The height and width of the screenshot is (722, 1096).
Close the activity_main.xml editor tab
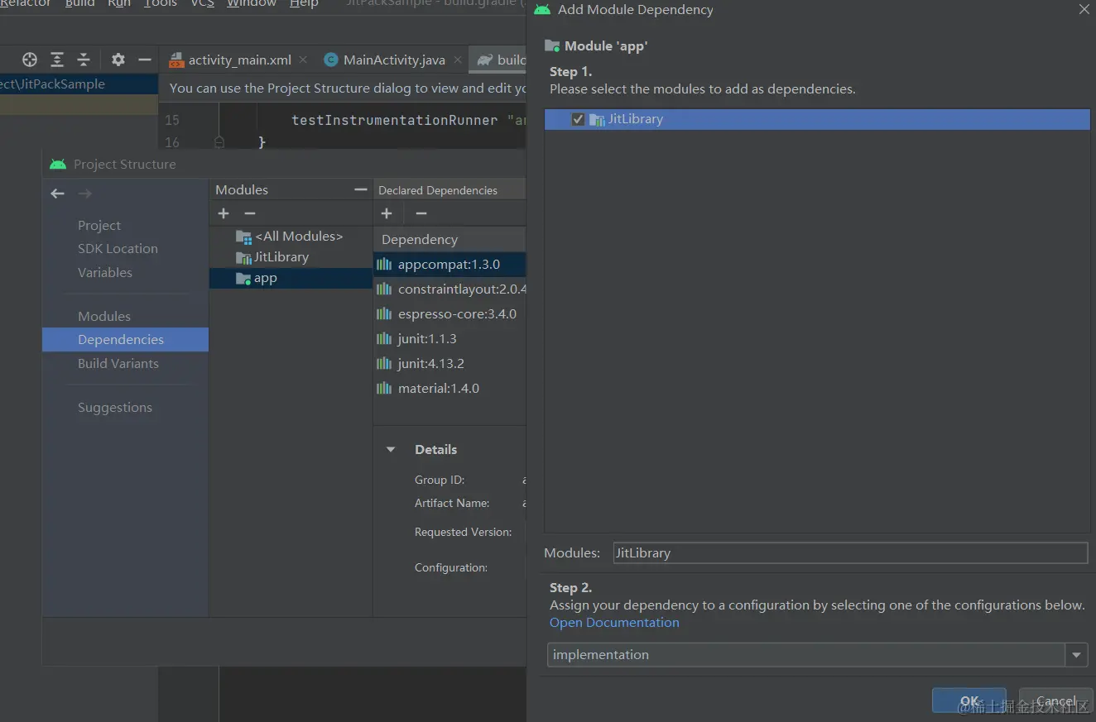click(x=303, y=60)
